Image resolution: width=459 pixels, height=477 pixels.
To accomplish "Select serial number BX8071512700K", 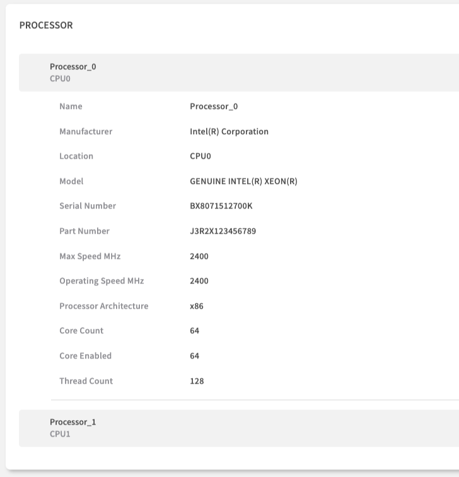I will click(221, 206).
